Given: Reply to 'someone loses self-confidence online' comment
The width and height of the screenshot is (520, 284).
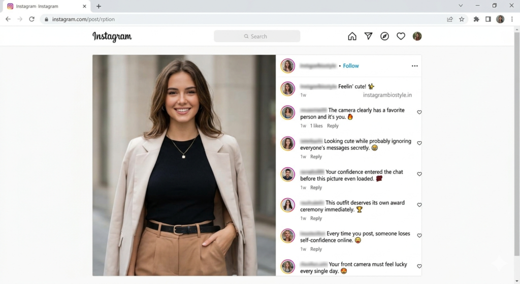Looking at the screenshot, I should (316, 249).
